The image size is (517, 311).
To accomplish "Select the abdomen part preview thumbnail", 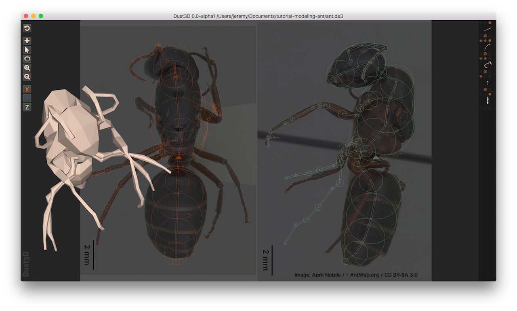I will tap(488, 100).
